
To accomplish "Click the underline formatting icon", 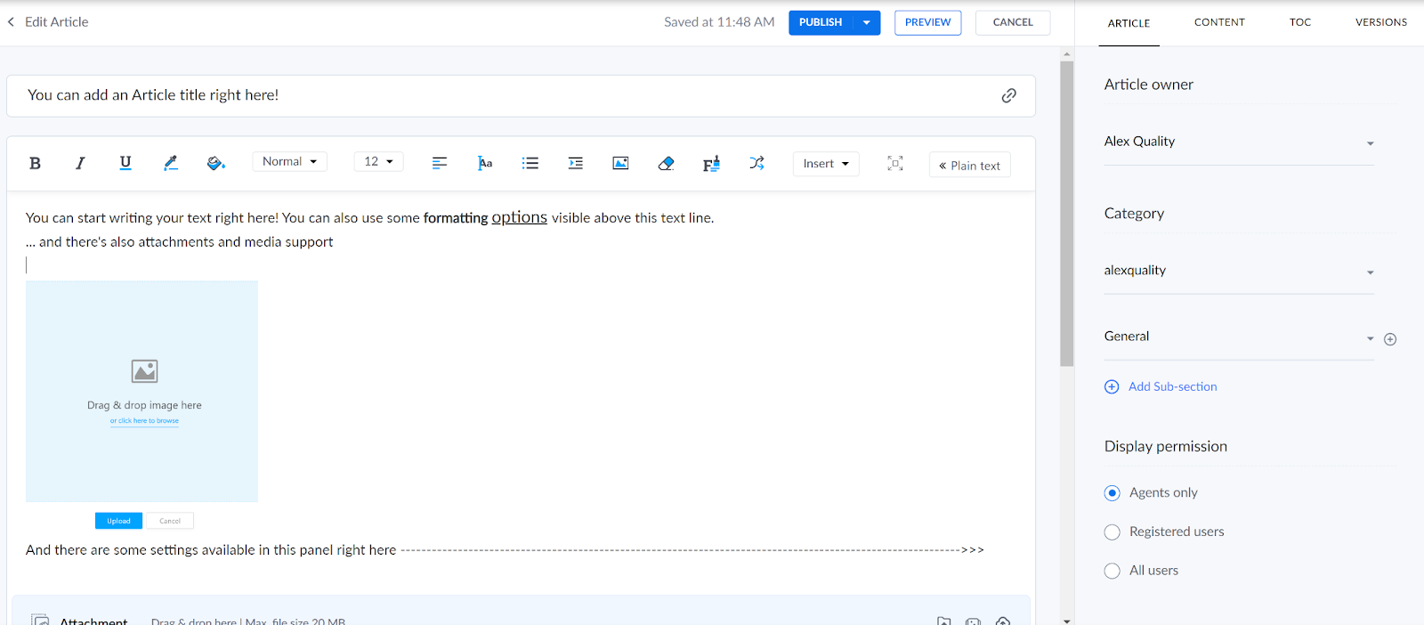I will 125,162.
